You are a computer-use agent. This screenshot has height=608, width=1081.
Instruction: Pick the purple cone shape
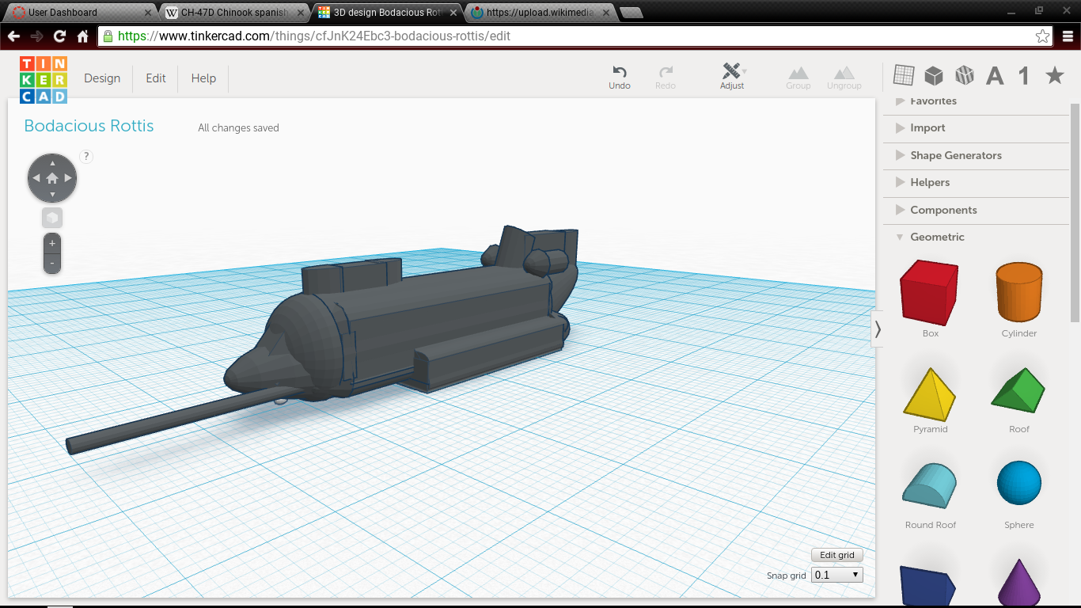tap(1019, 582)
